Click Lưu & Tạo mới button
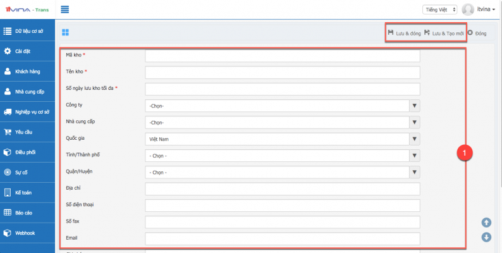 pos(443,32)
